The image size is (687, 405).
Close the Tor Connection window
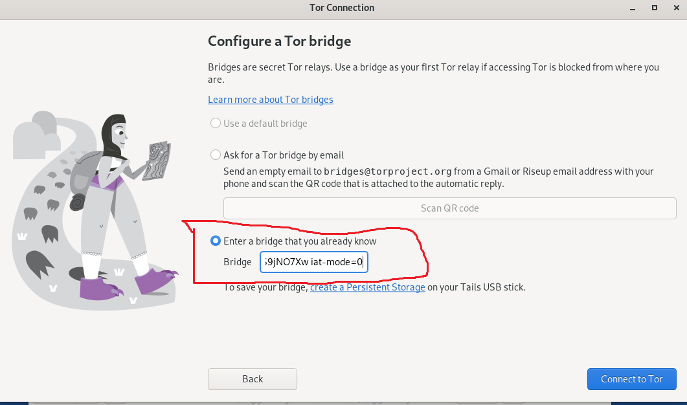[674, 8]
